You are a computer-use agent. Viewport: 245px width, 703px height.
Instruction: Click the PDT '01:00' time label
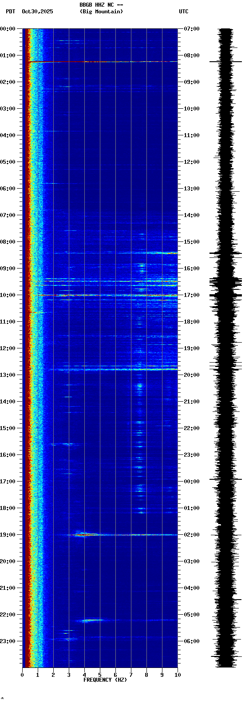(x=8, y=55)
